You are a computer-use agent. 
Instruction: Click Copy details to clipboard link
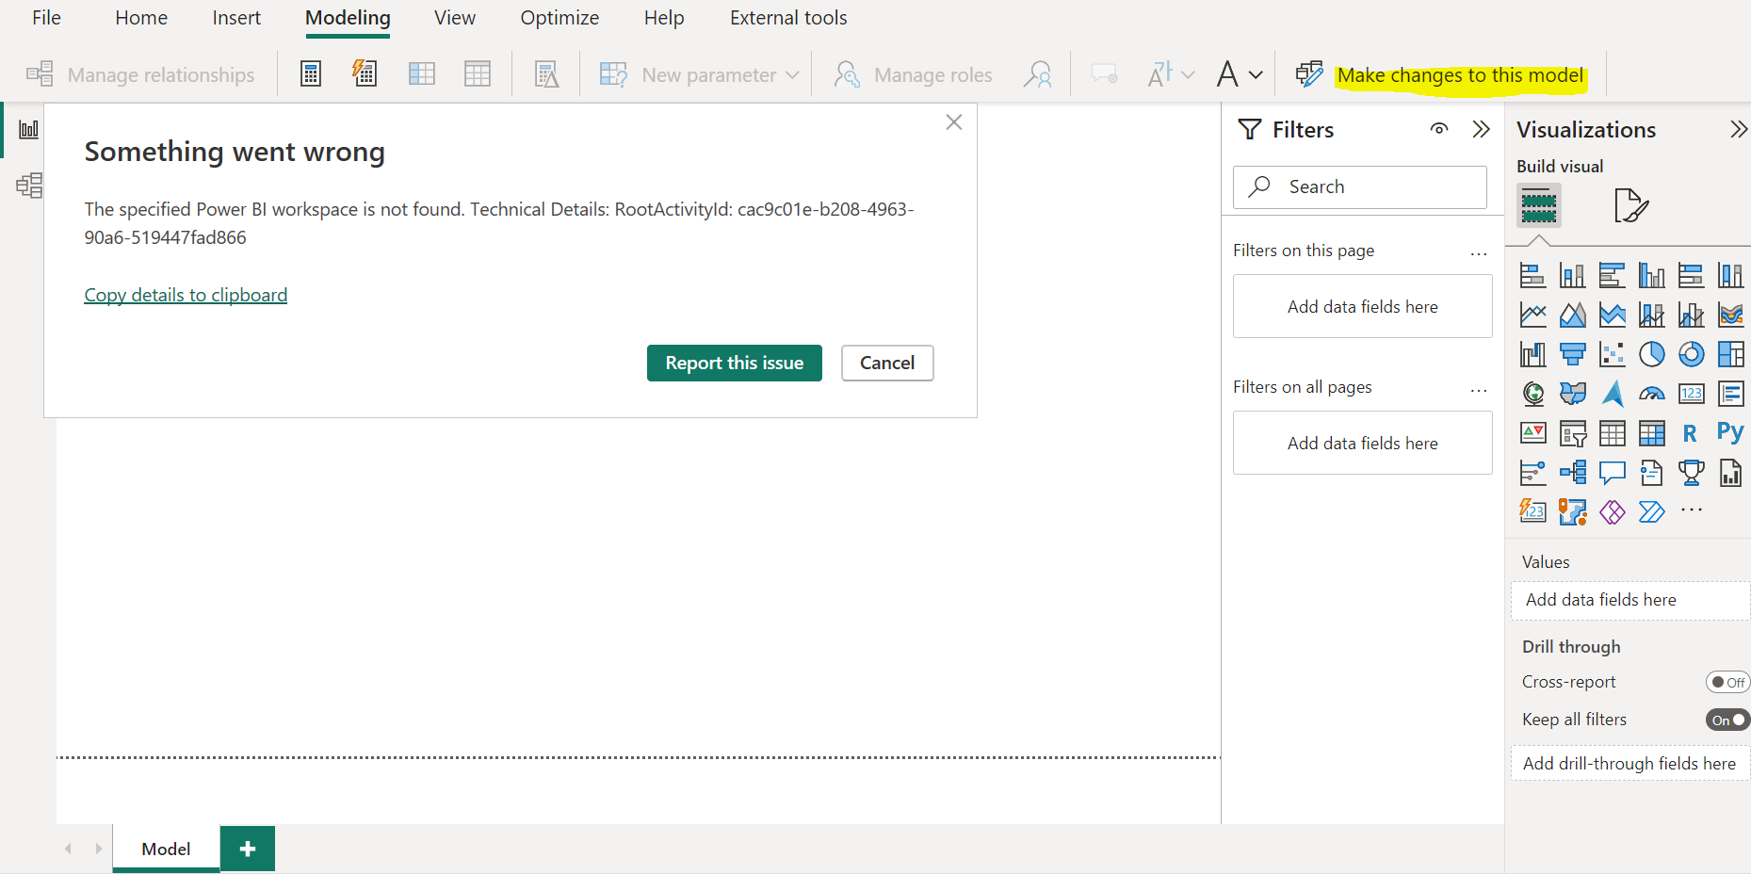coord(186,295)
